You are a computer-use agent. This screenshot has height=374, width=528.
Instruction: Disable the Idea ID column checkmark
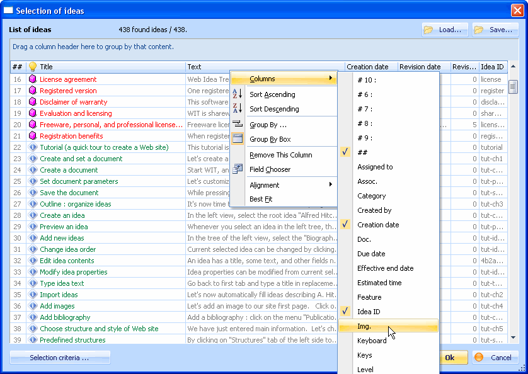point(345,311)
